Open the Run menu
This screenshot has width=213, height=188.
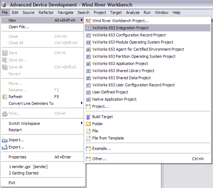click(x=147, y=12)
